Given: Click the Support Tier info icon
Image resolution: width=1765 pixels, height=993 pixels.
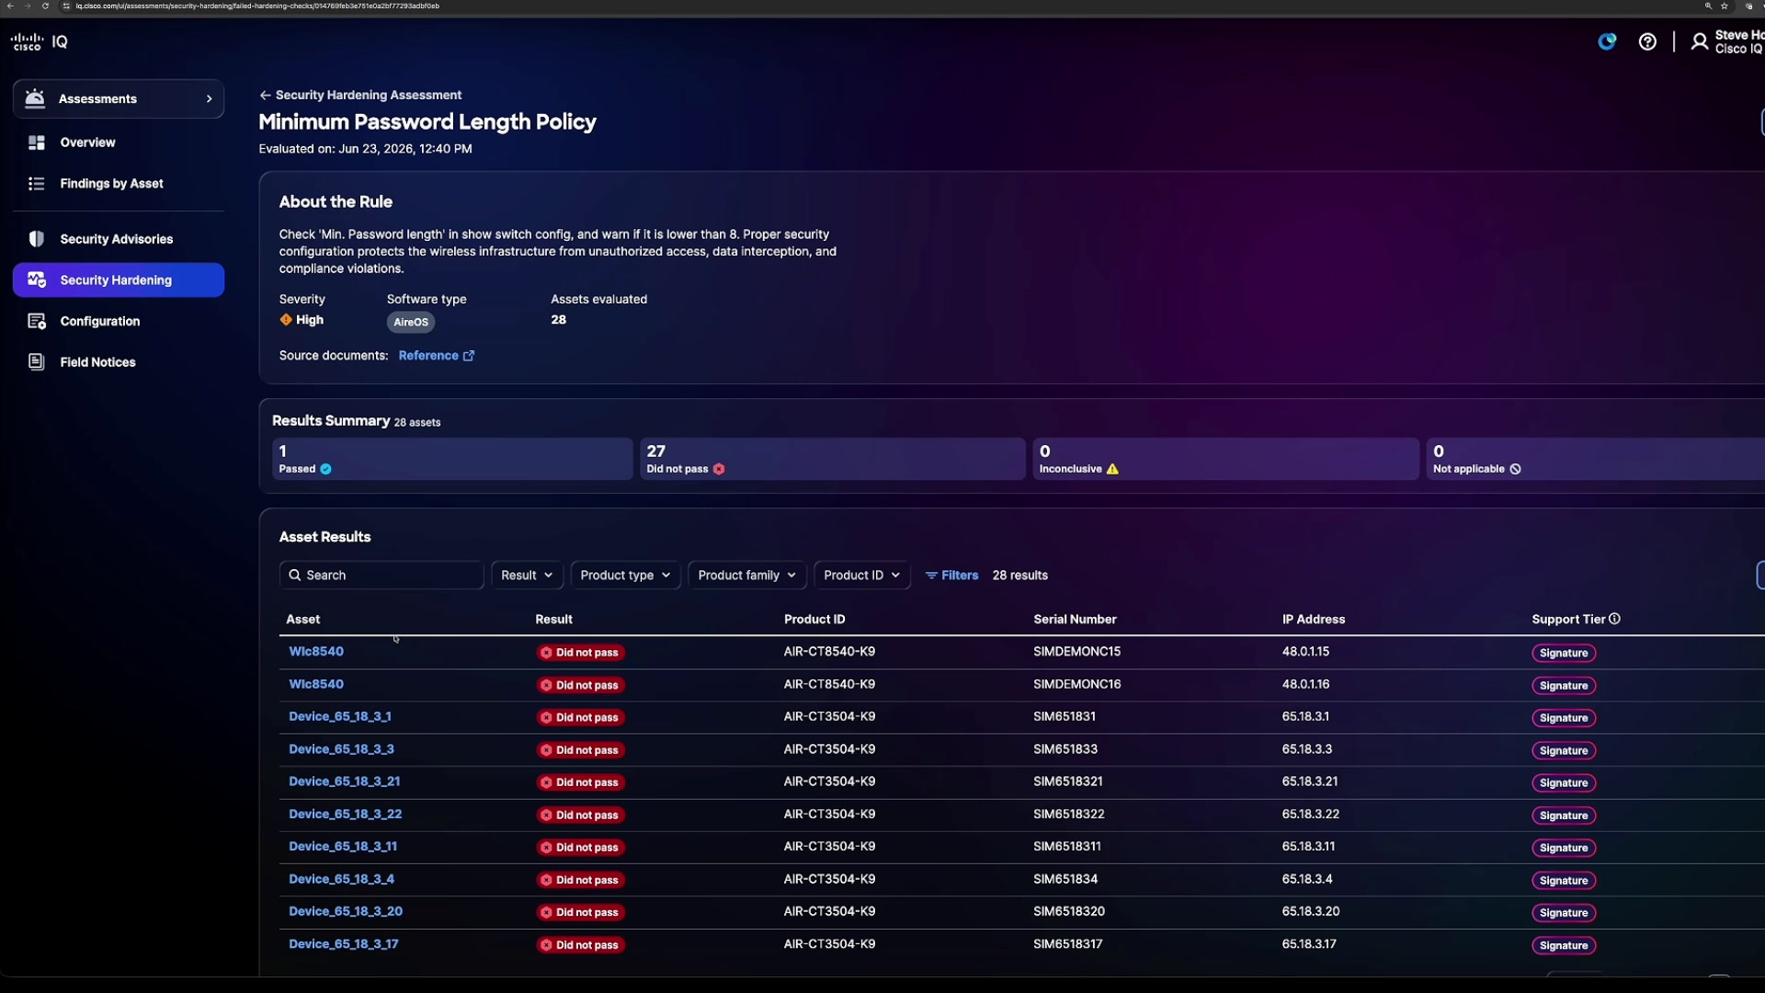Looking at the screenshot, I should click(x=1615, y=619).
